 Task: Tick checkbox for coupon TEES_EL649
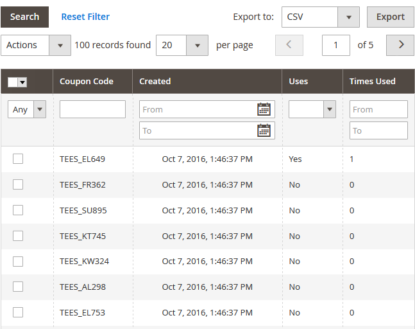pyautogui.click(x=18, y=159)
